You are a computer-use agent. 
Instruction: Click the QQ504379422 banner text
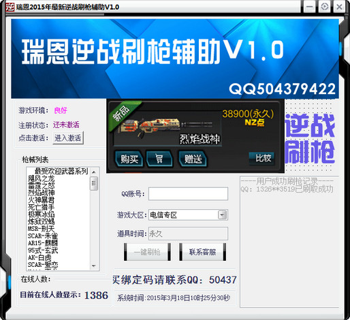click(282, 89)
